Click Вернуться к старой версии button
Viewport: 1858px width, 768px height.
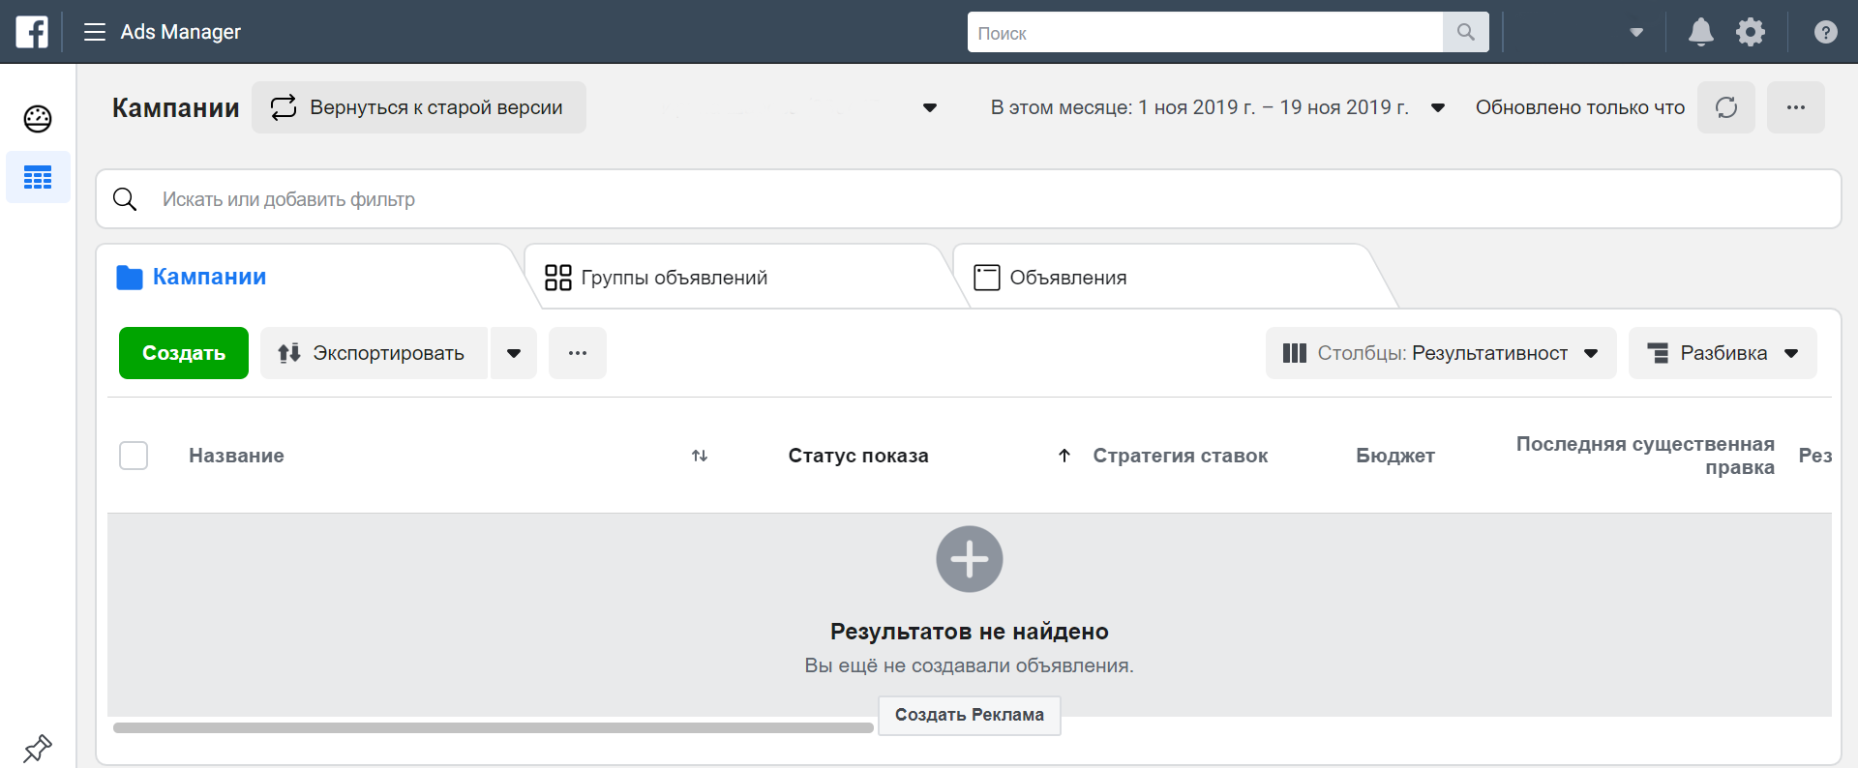(419, 107)
